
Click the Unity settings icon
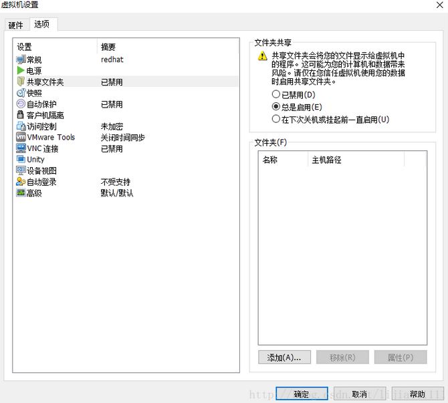21,160
